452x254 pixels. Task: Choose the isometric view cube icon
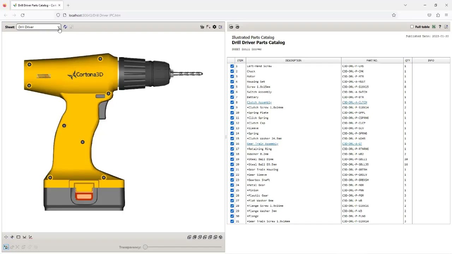[x=221, y=237]
